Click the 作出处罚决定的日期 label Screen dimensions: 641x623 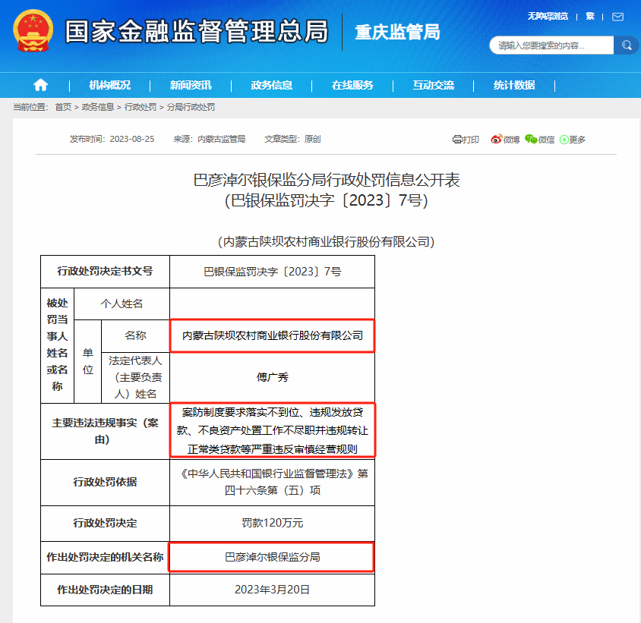(105, 590)
